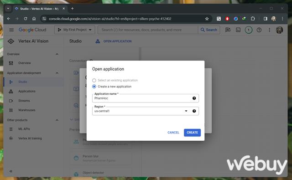
Task: Open the Gemini chat assistant icon
Action: pyautogui.click(x=228, y=30)
